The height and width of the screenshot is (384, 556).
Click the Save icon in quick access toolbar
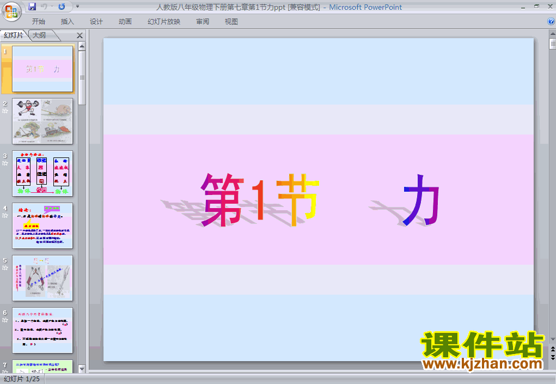tap(32, 7)
